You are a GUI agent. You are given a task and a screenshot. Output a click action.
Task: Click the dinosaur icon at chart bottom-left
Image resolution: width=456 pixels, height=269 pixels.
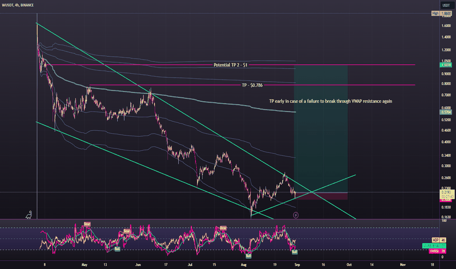point(28,215)
